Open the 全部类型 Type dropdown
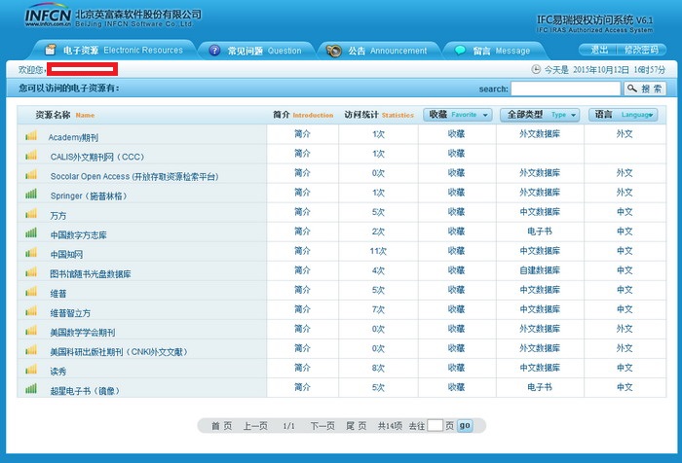 tap(540, 115)
